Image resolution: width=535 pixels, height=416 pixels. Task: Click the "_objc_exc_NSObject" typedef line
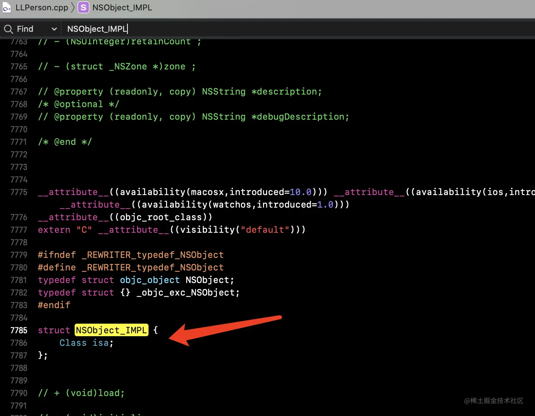(x=139, y=292)
